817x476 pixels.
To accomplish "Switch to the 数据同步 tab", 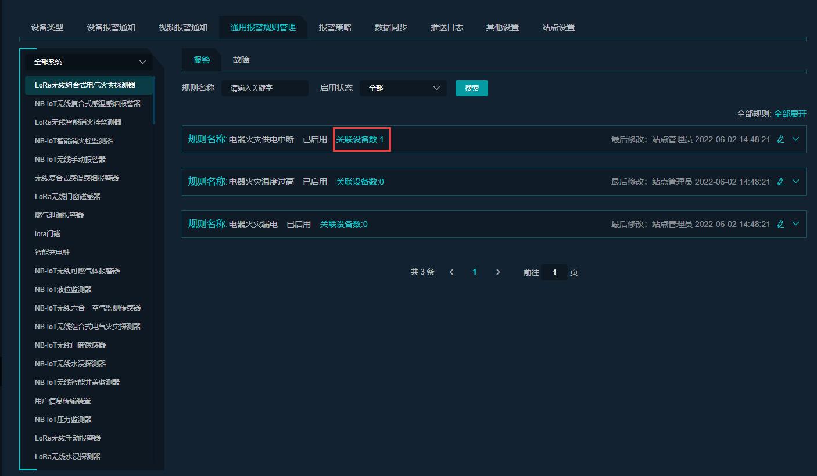I will point(391,27).
